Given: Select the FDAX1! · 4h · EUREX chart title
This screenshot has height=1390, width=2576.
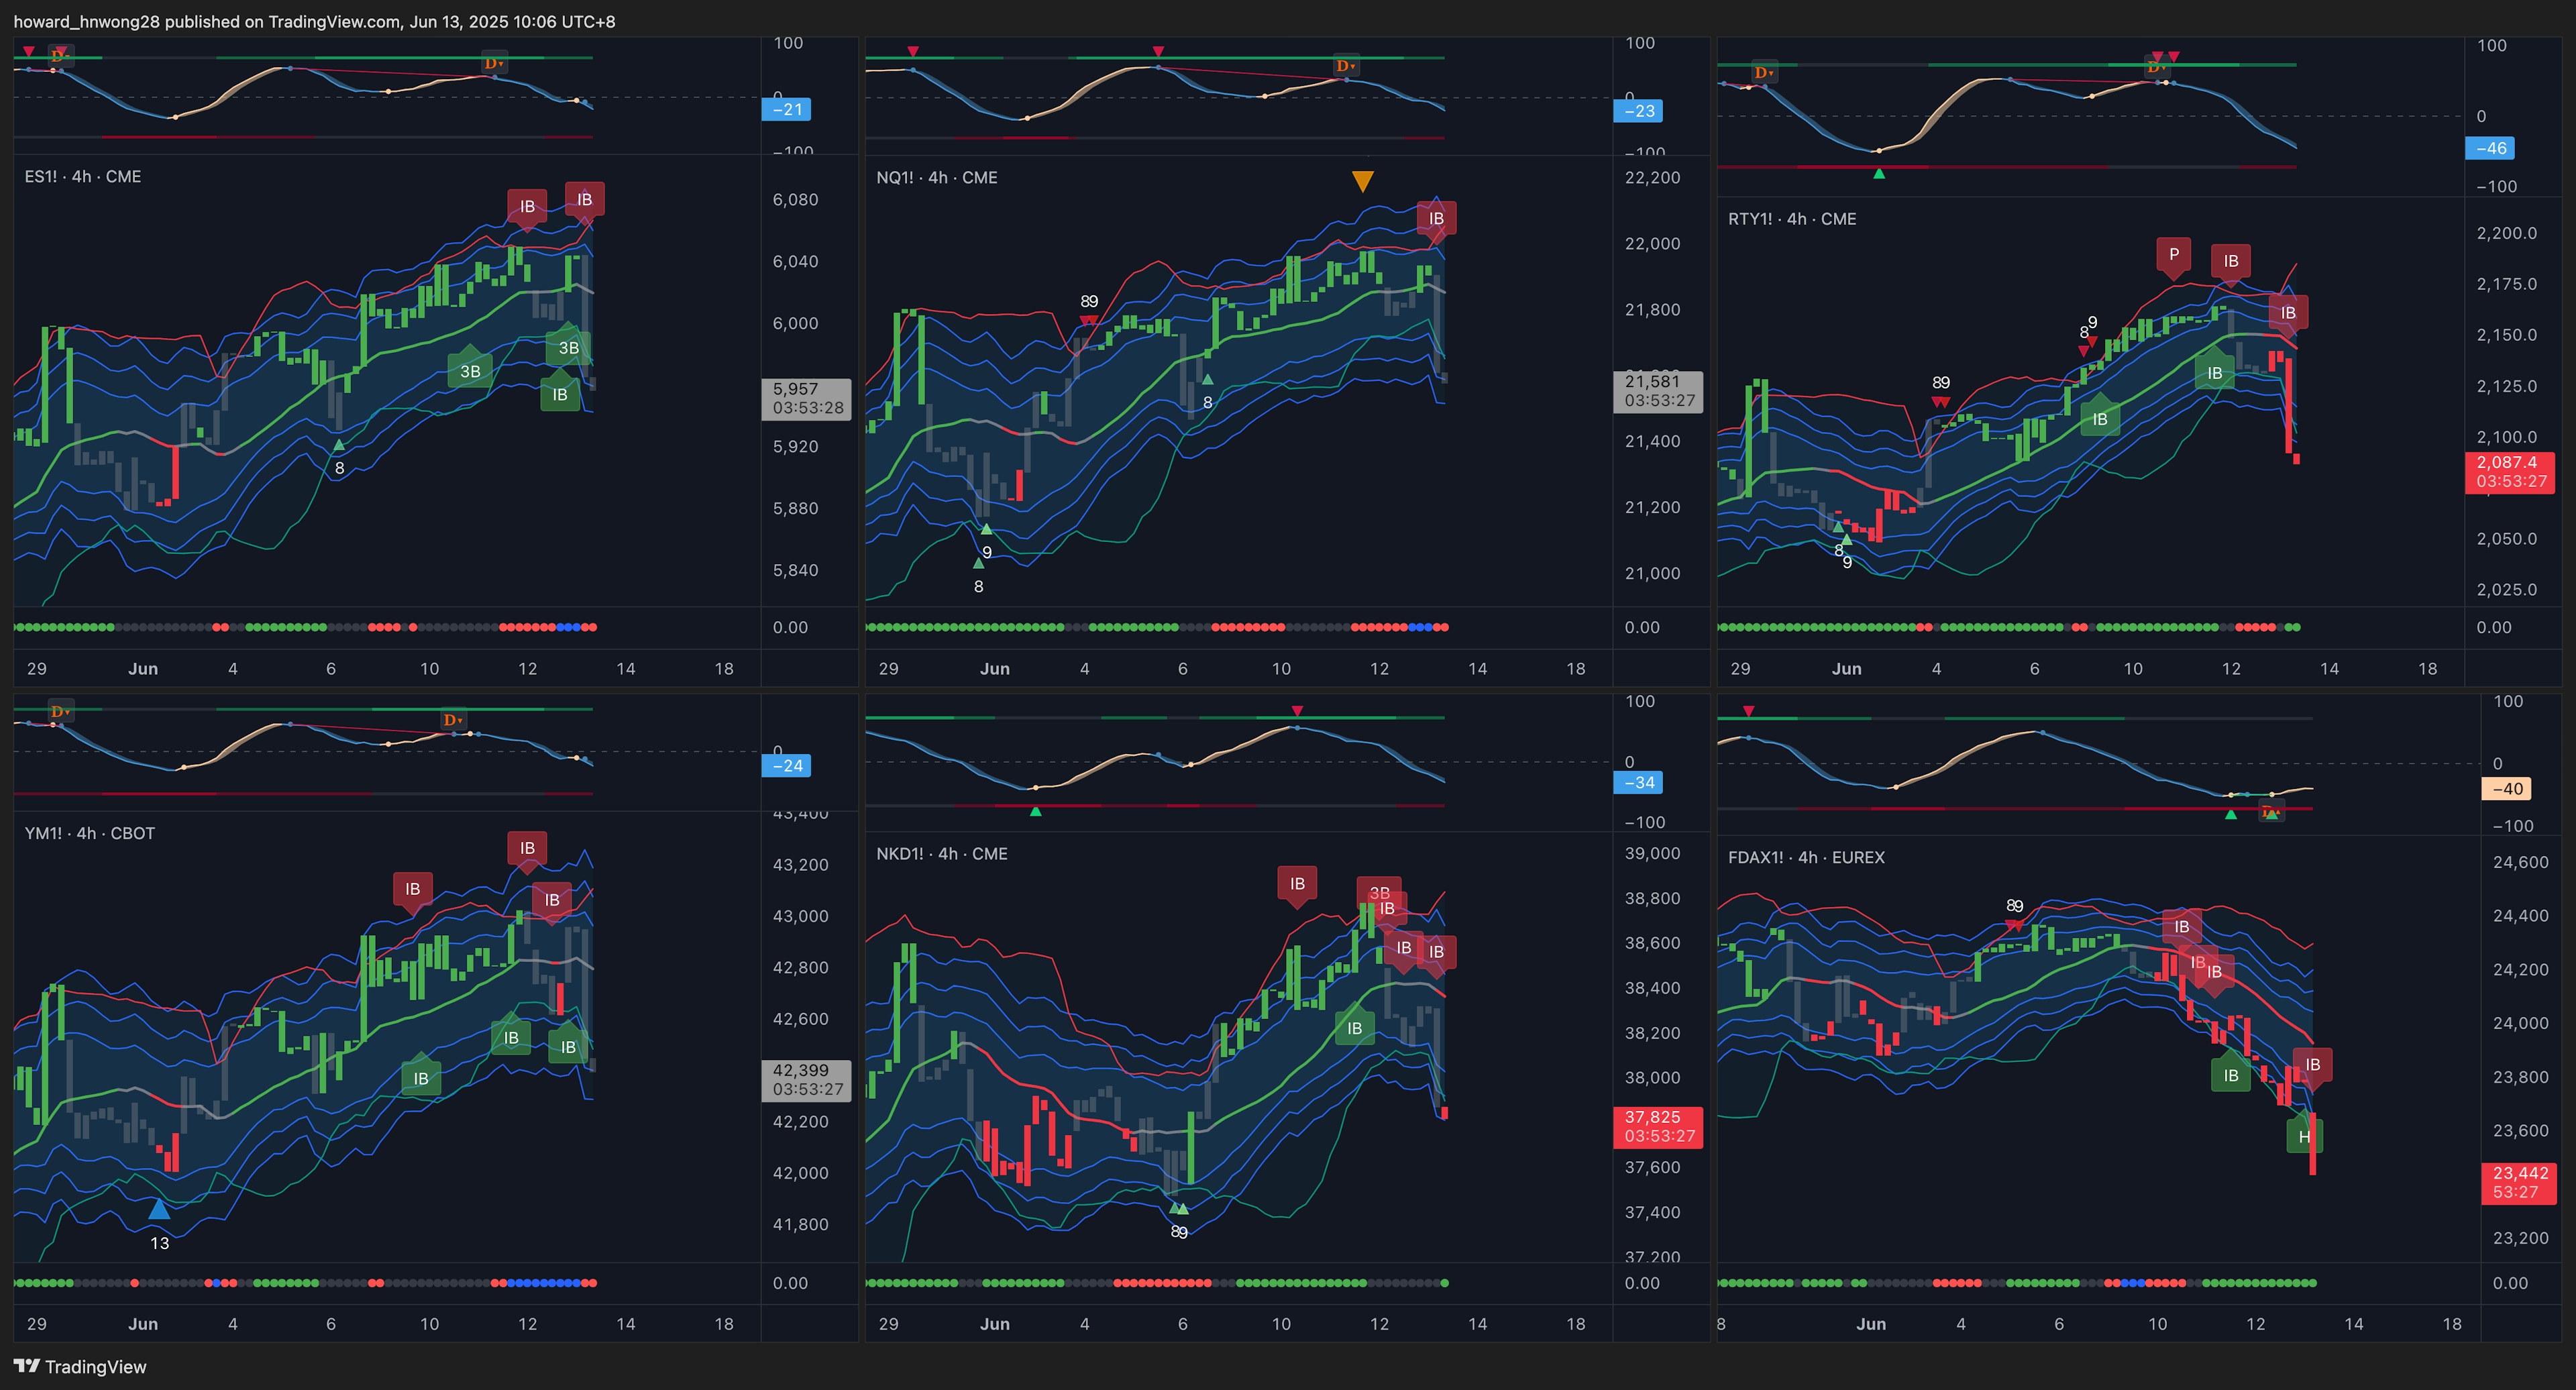Looking at the screenshot, I should tap(1806, 857).
